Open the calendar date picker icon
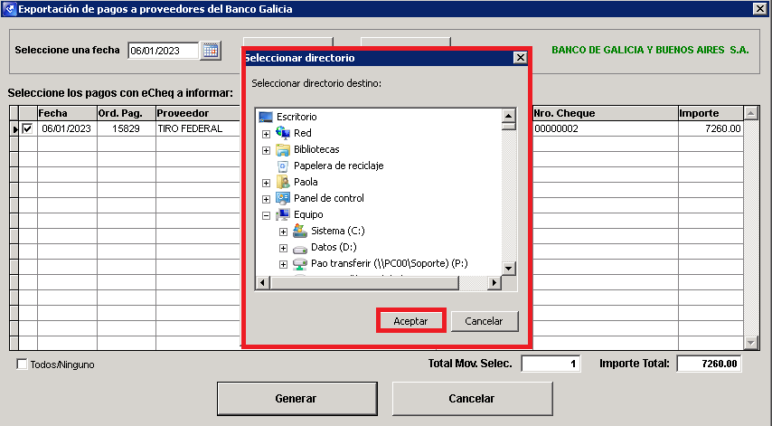The width and height of the screenshot is (772, 426). click(x=211, y=51)
